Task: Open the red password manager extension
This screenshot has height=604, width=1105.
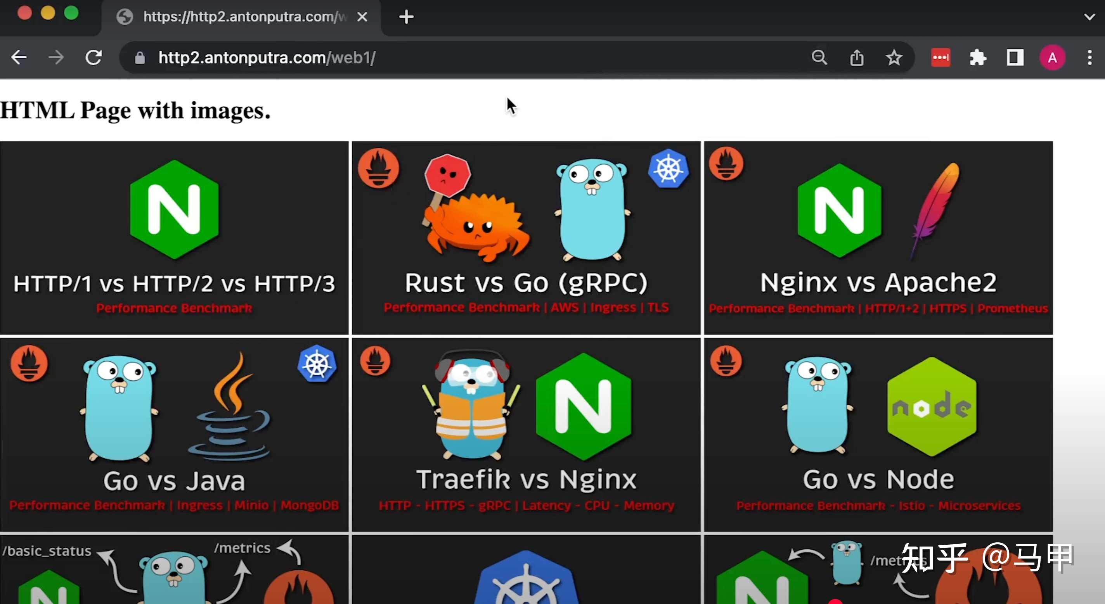Action: (940, 57)
